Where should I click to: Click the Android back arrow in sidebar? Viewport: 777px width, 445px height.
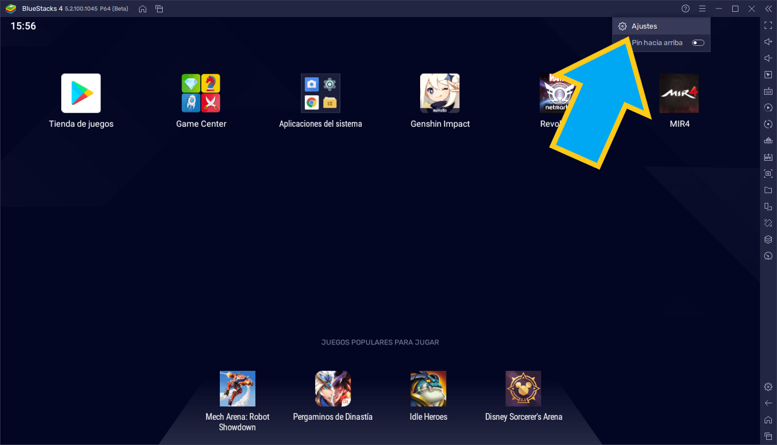pyautogui.click(x=768, y=403)
